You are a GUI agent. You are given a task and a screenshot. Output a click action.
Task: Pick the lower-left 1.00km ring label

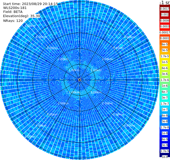point(74,92)
